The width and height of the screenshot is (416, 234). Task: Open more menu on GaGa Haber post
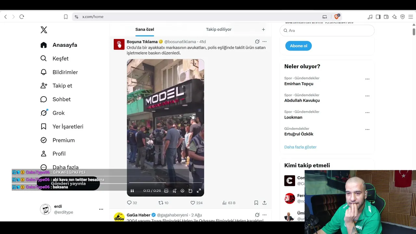(x=265, y=215)
